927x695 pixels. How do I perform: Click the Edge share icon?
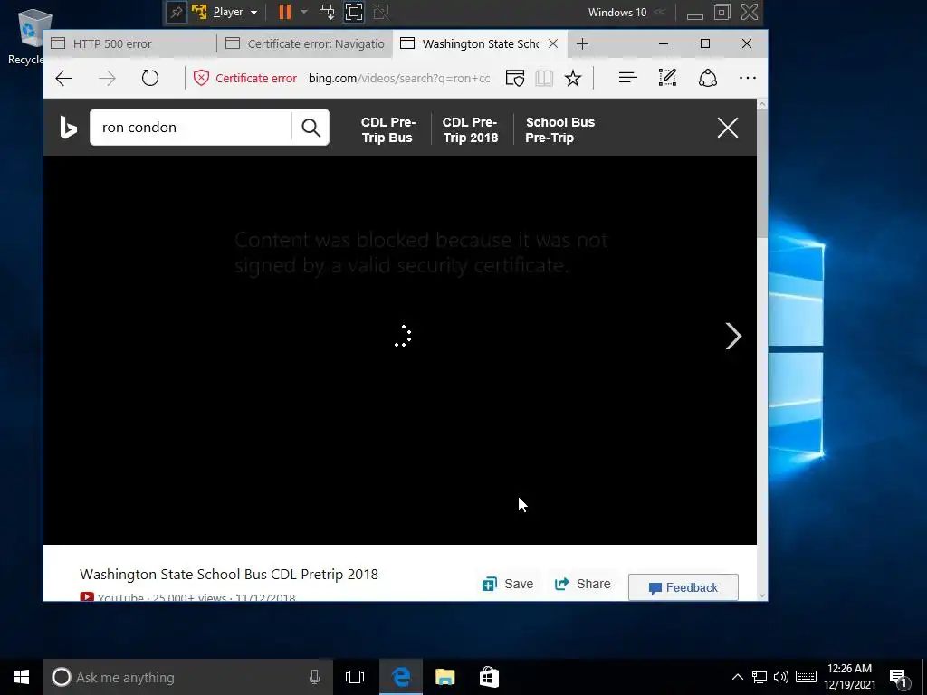(x=708, y=78)
